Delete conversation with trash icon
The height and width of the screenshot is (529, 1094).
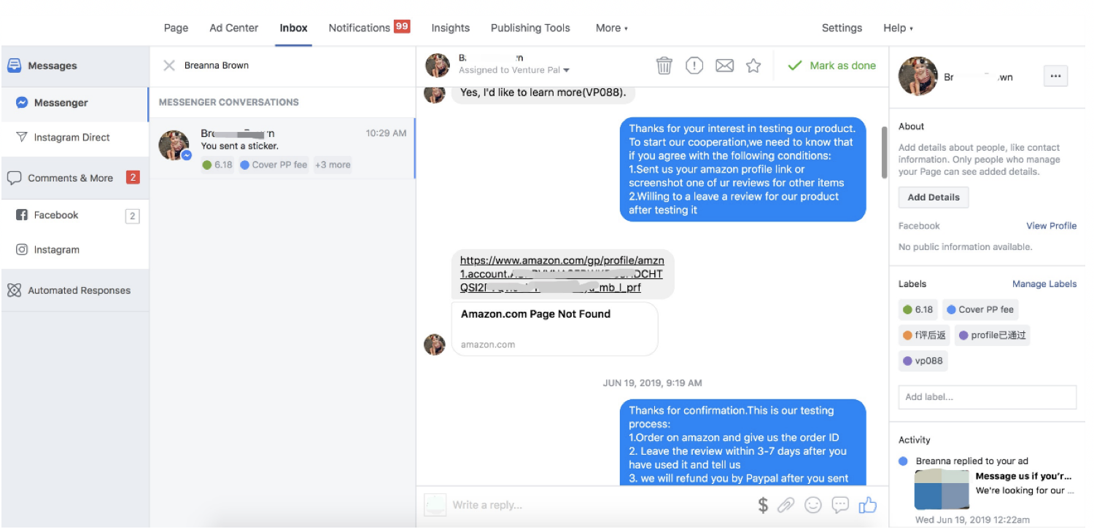point(664,66)
